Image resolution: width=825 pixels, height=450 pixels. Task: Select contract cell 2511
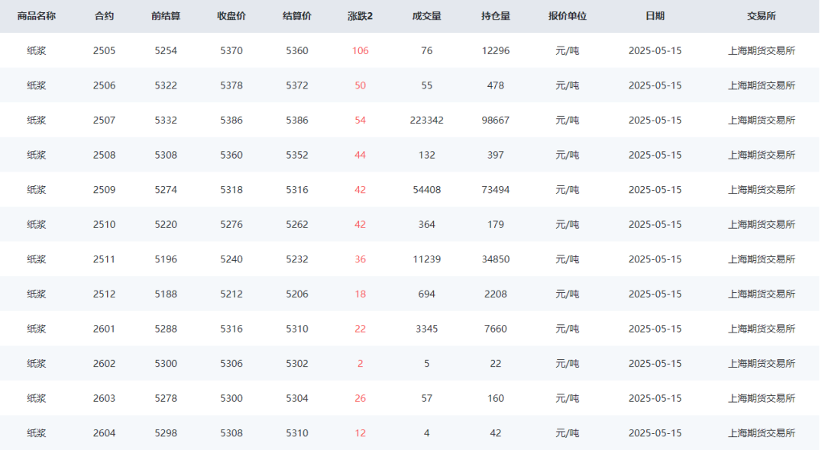104,259
